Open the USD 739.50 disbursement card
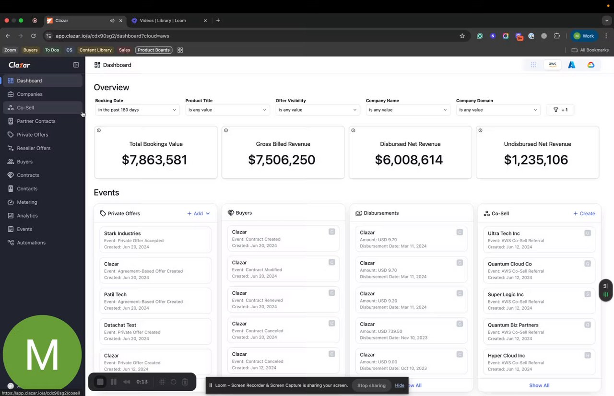Viewport: 614px width, 396px height. (411, 330)
